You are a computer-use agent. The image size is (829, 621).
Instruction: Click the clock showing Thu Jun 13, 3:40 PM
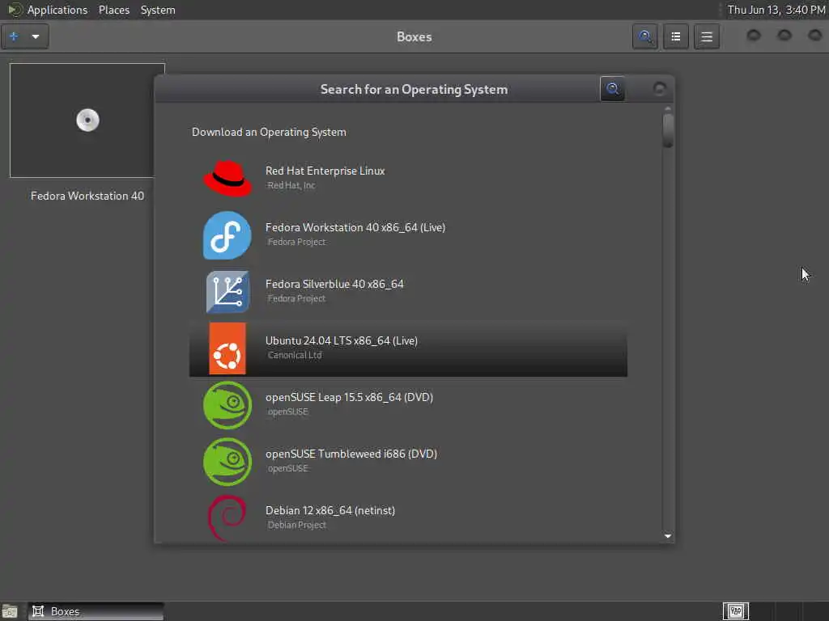776,10
